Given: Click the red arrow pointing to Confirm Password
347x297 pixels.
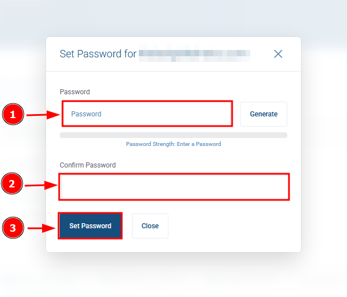Looking at the screenshot, I should 41,185.
